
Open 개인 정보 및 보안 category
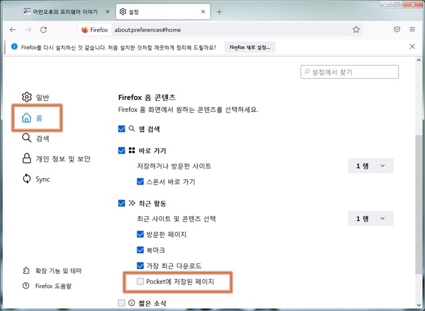[x=56, y=158]
